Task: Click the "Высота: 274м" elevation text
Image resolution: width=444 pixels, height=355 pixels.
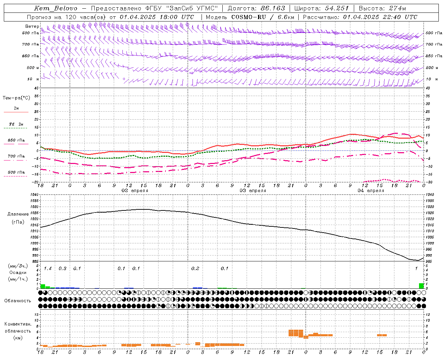Action: pos(382,8)
